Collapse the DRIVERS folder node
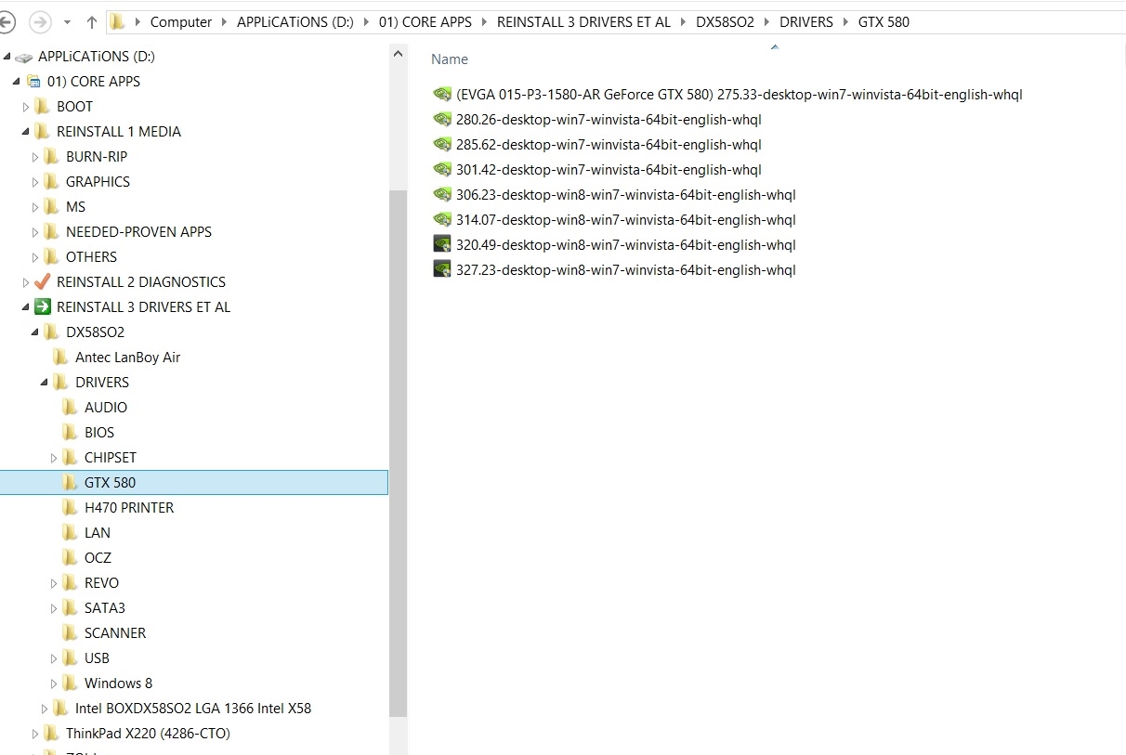Viewport: 1126px width, 755px height. [x=45, y=384]
